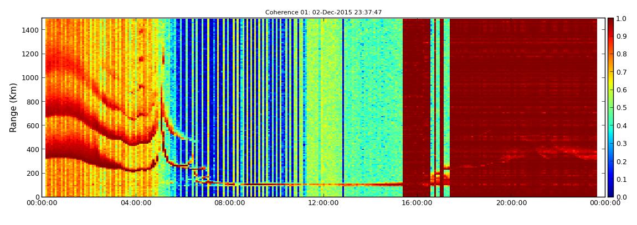Click the 400 tick label on the range axis
This screenshot has height=225, width=637.
[33, 150]
